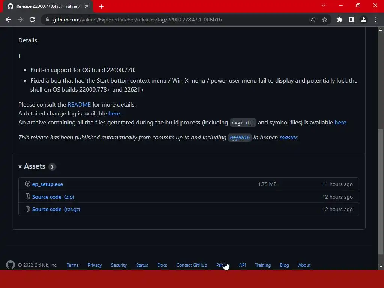Click 'Built-in support for OS build 22000.778.' text
The width and height of the screenshot is (384, 288).
pos(83,70)
